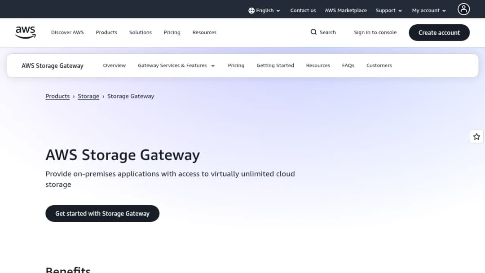This screenshot has height=273, width=485.
Task: Click the Search field label
Action: coord(327,32)
